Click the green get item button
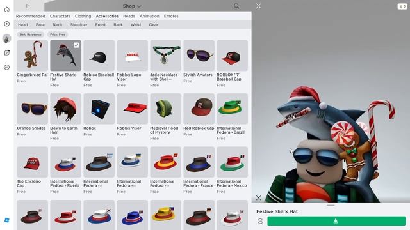 [x=336, y=221]
